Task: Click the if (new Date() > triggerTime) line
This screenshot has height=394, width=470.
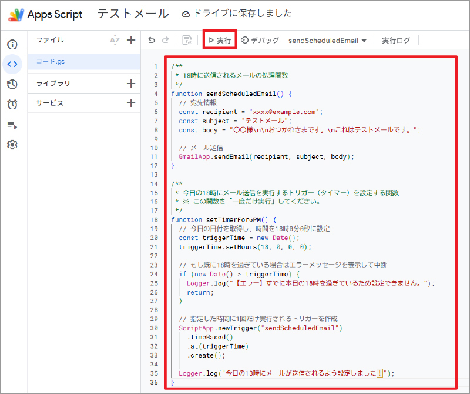Action: coord(239,274)
